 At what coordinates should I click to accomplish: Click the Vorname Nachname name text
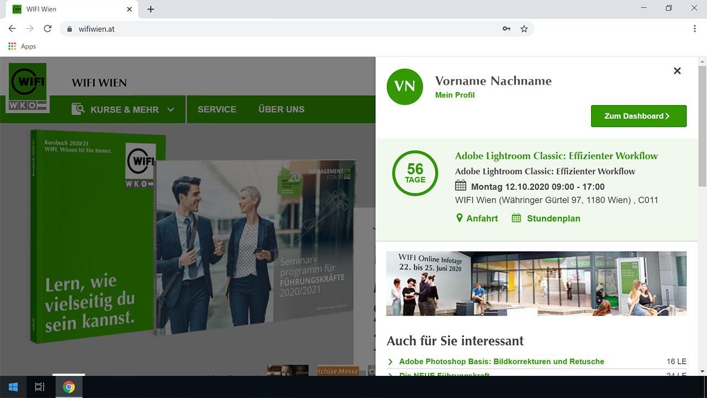pos(493,81)
